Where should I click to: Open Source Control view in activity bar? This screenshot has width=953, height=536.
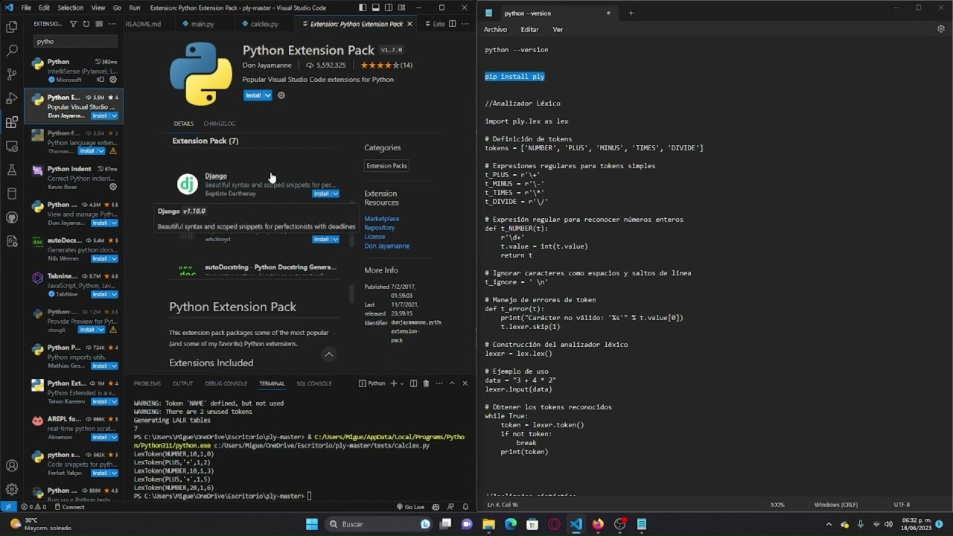(11, 74)
